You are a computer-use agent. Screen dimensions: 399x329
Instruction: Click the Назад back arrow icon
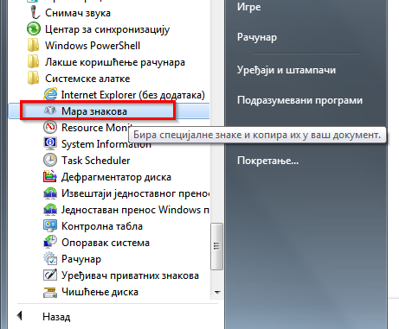[x=20, y=316]
